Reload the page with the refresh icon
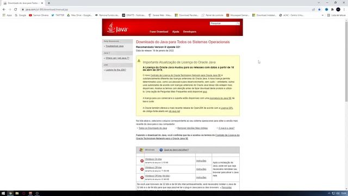The height and width of the screenshot is (196, 348). [x=16, y=10]
